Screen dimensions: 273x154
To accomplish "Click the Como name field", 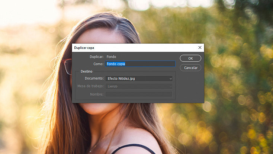I will [140, 64].
